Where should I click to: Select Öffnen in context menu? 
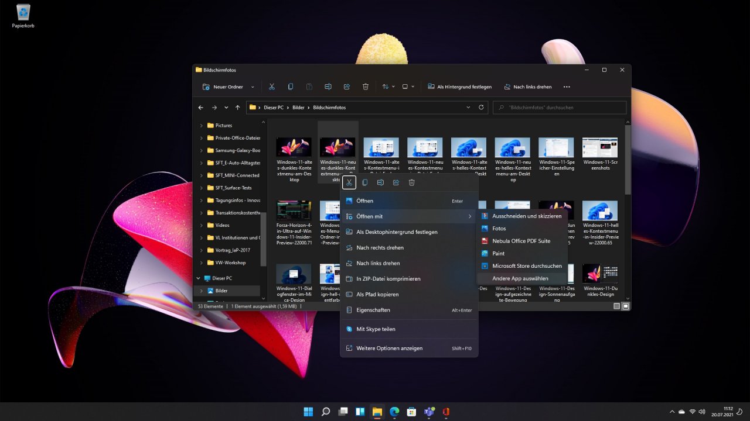click(409, 201)
